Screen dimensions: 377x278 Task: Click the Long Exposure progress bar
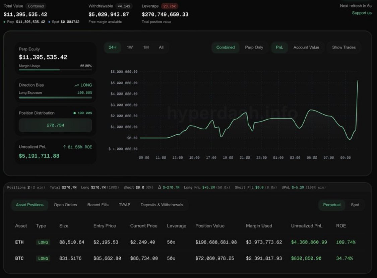point(55,97)
